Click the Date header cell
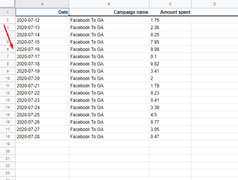Viewport: 238px width, 180px height. point(42,12)
